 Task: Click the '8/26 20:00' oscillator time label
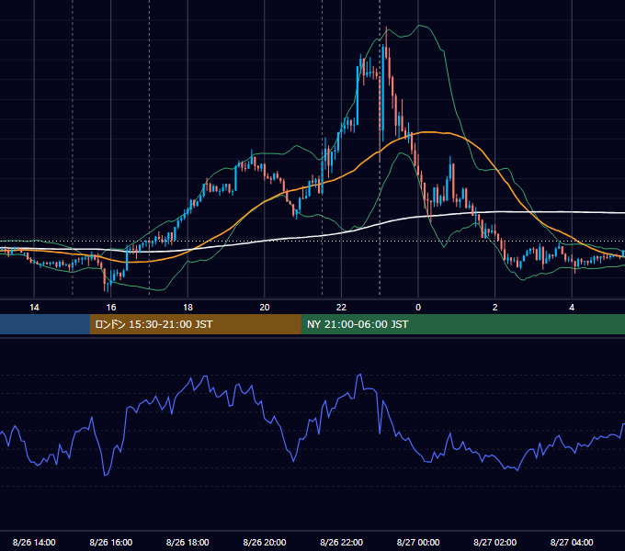coord(265,542)
